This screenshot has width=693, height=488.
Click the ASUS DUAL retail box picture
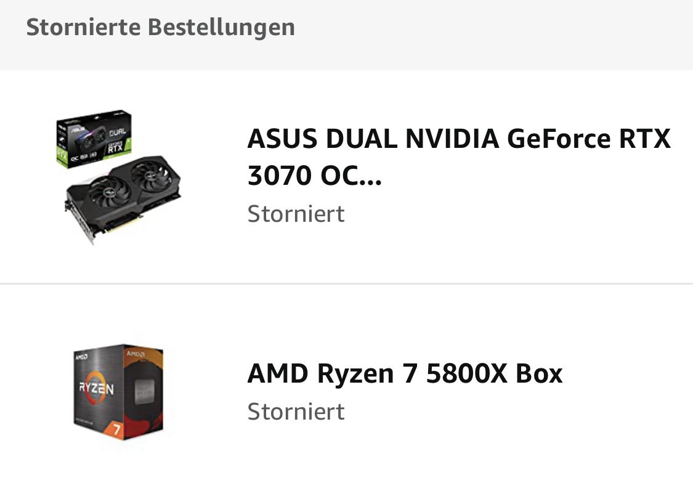coord(94,139)
